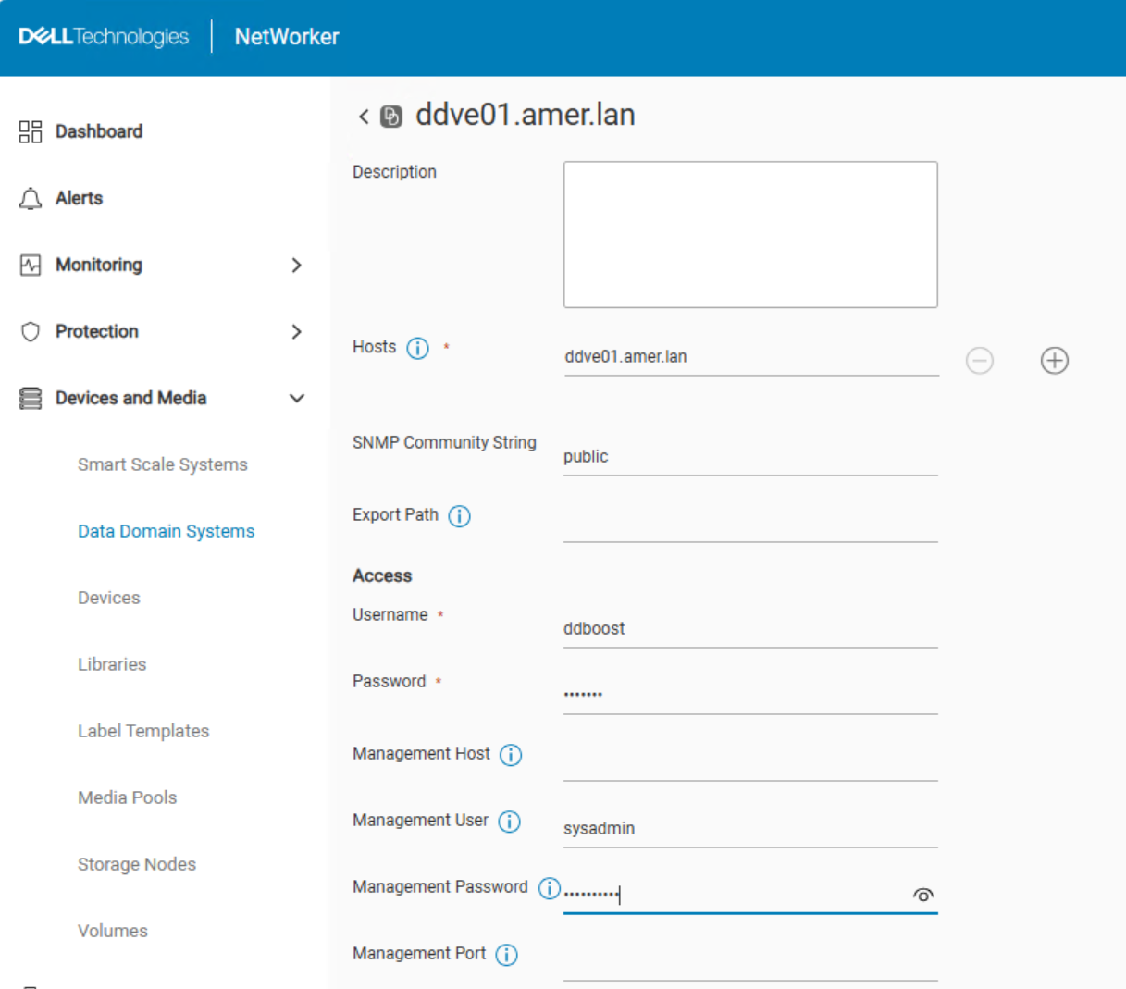
Task: Click the Data Domain icon beside ddve01.amer.lan
Action: [x=390, y=115]
